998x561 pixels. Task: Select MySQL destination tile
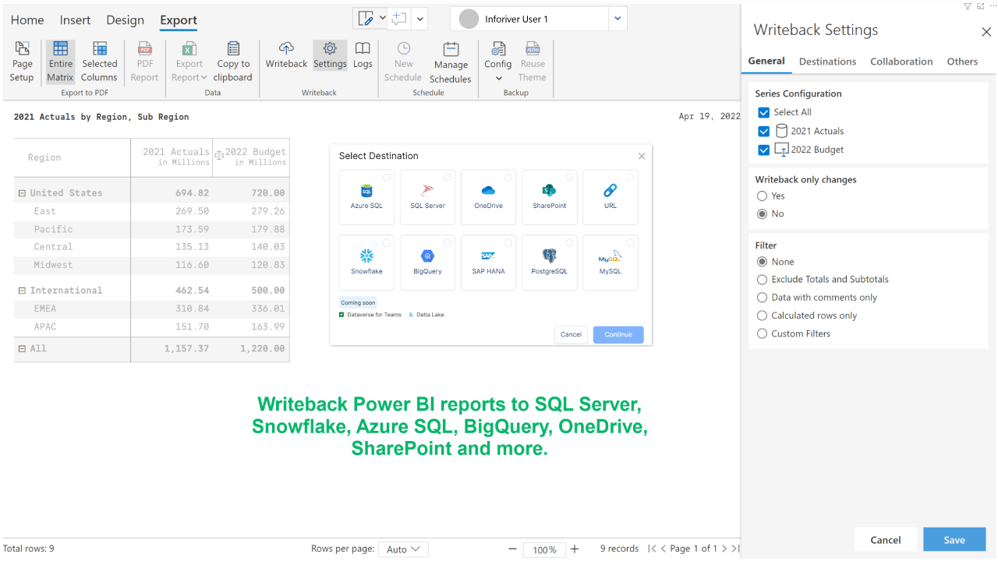click(x=610, y=263)
